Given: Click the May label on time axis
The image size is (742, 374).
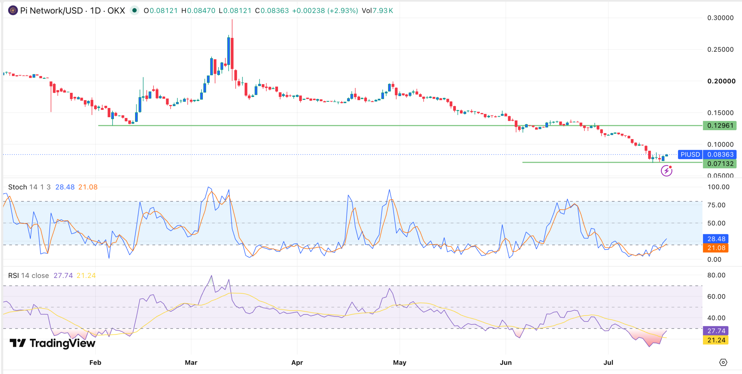Looking at the screenshot, I should click(x=399, y=363).
